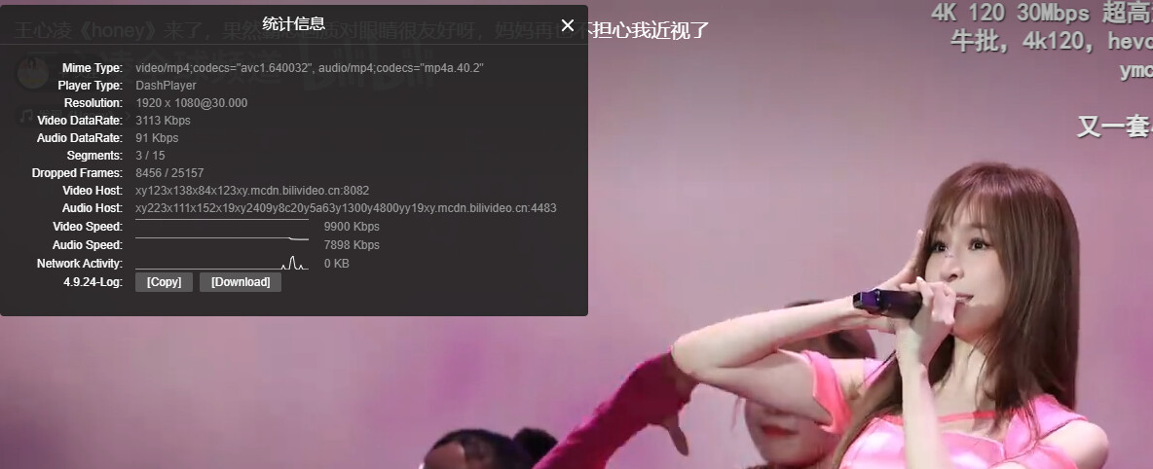1153x469 pixels.
Task: Click the [Copy] log button
Action: pos(164,282)
